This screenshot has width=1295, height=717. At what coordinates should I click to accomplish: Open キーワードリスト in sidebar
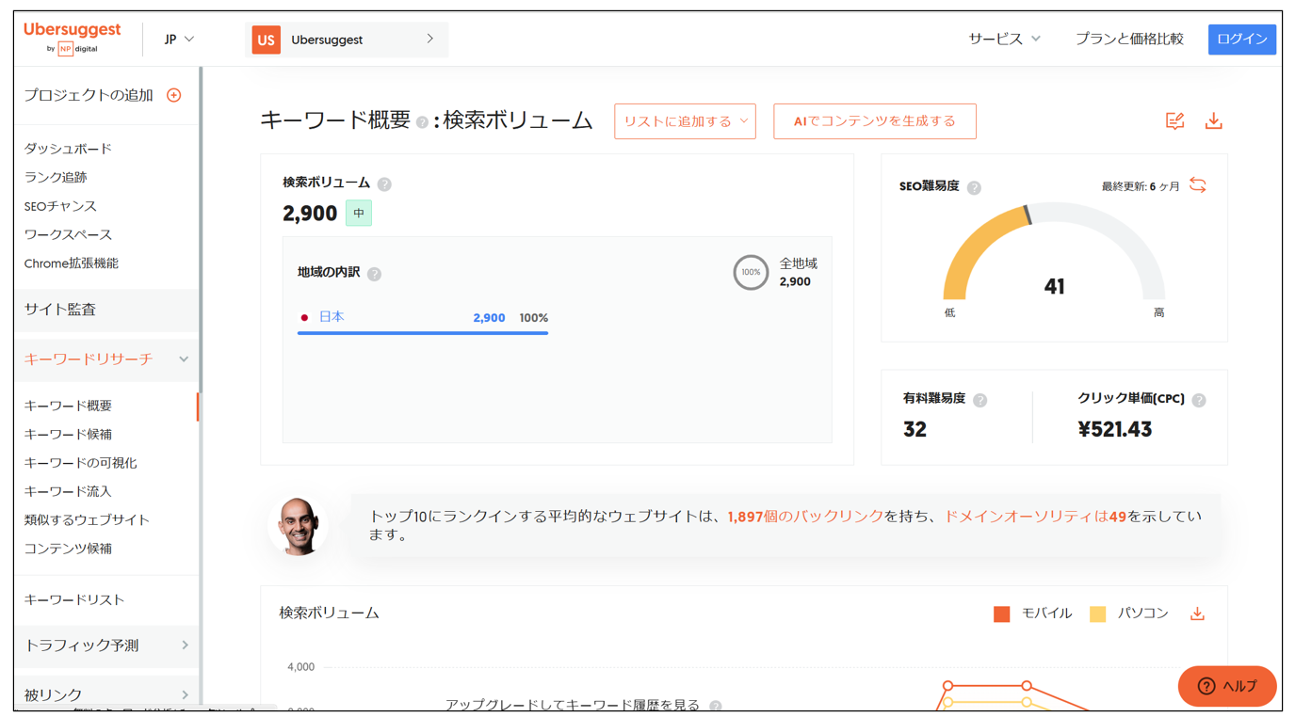[74, 599]
